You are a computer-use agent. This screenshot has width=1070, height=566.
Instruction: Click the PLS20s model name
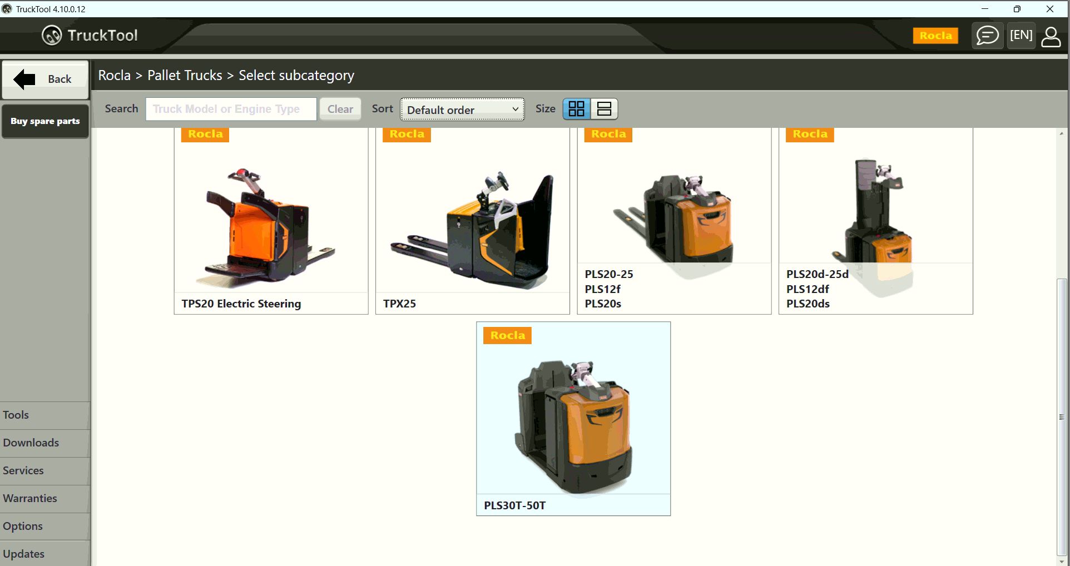[603, 304]
